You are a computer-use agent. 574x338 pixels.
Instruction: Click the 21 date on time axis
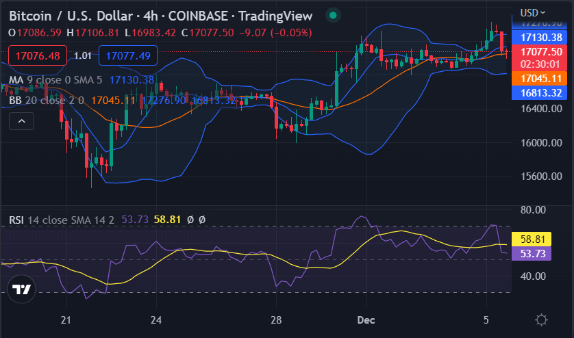(66, 320)
